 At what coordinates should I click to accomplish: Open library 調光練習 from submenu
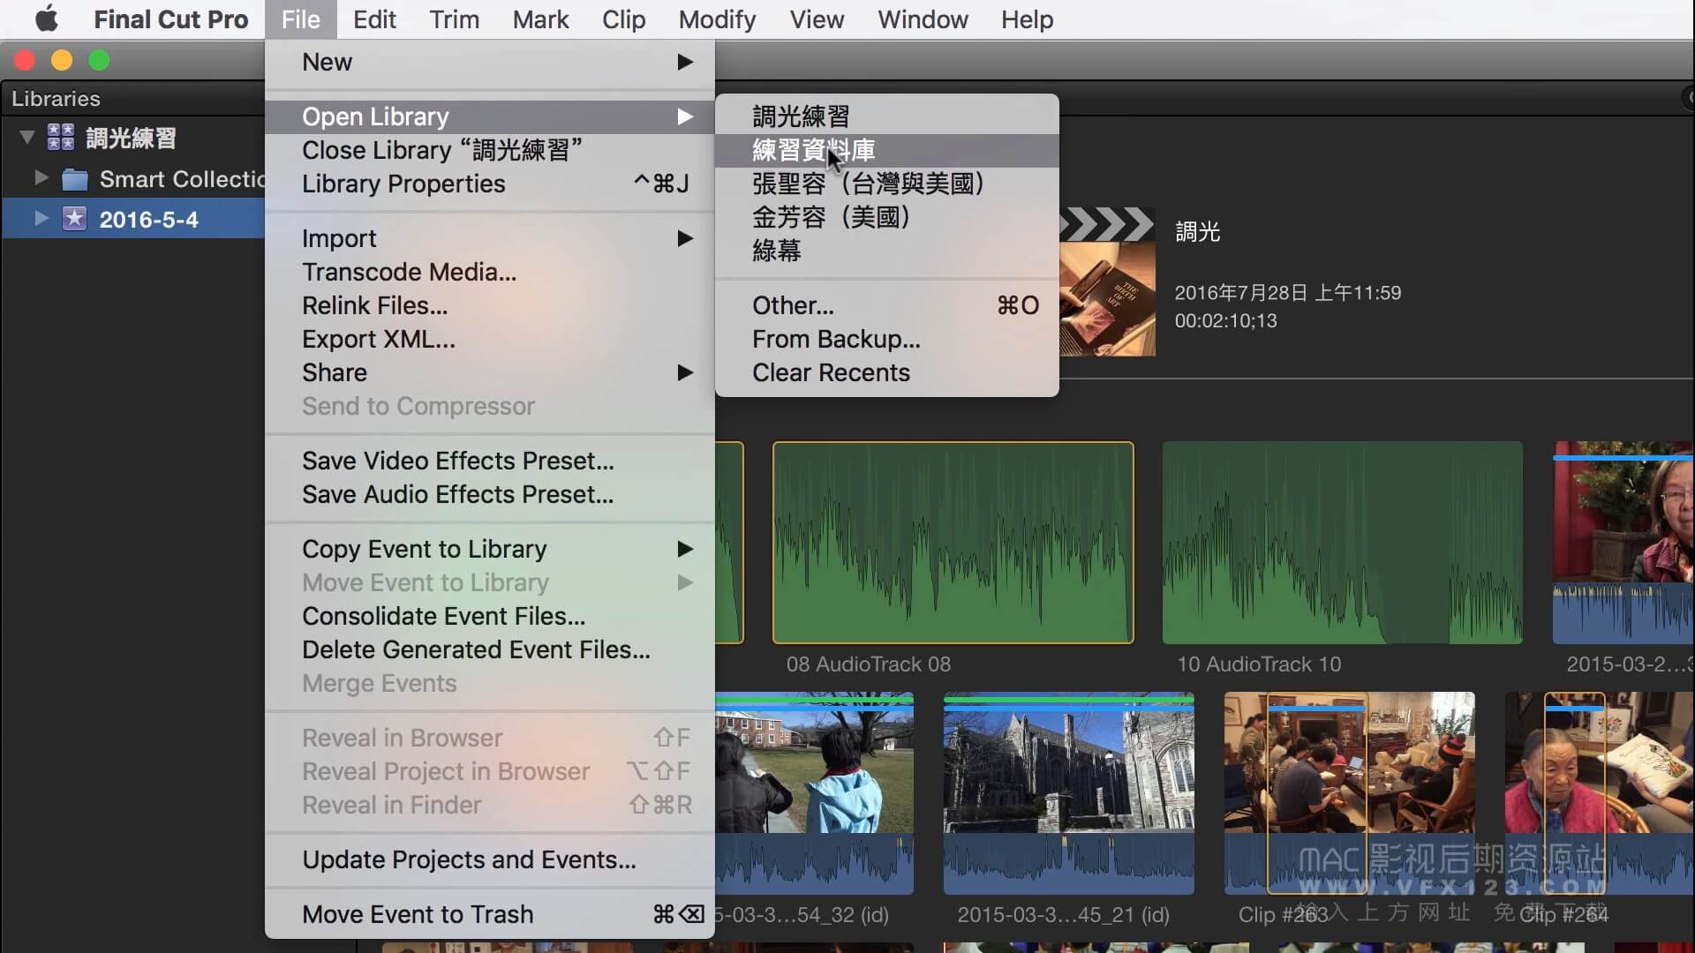(887, 116)
